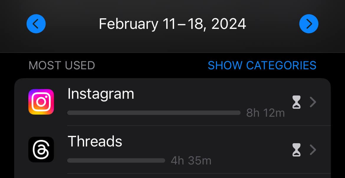Tap the MOST USED section header
This screenshot has height=178, width=345.
pyautogui.click(x=62, y=65)
